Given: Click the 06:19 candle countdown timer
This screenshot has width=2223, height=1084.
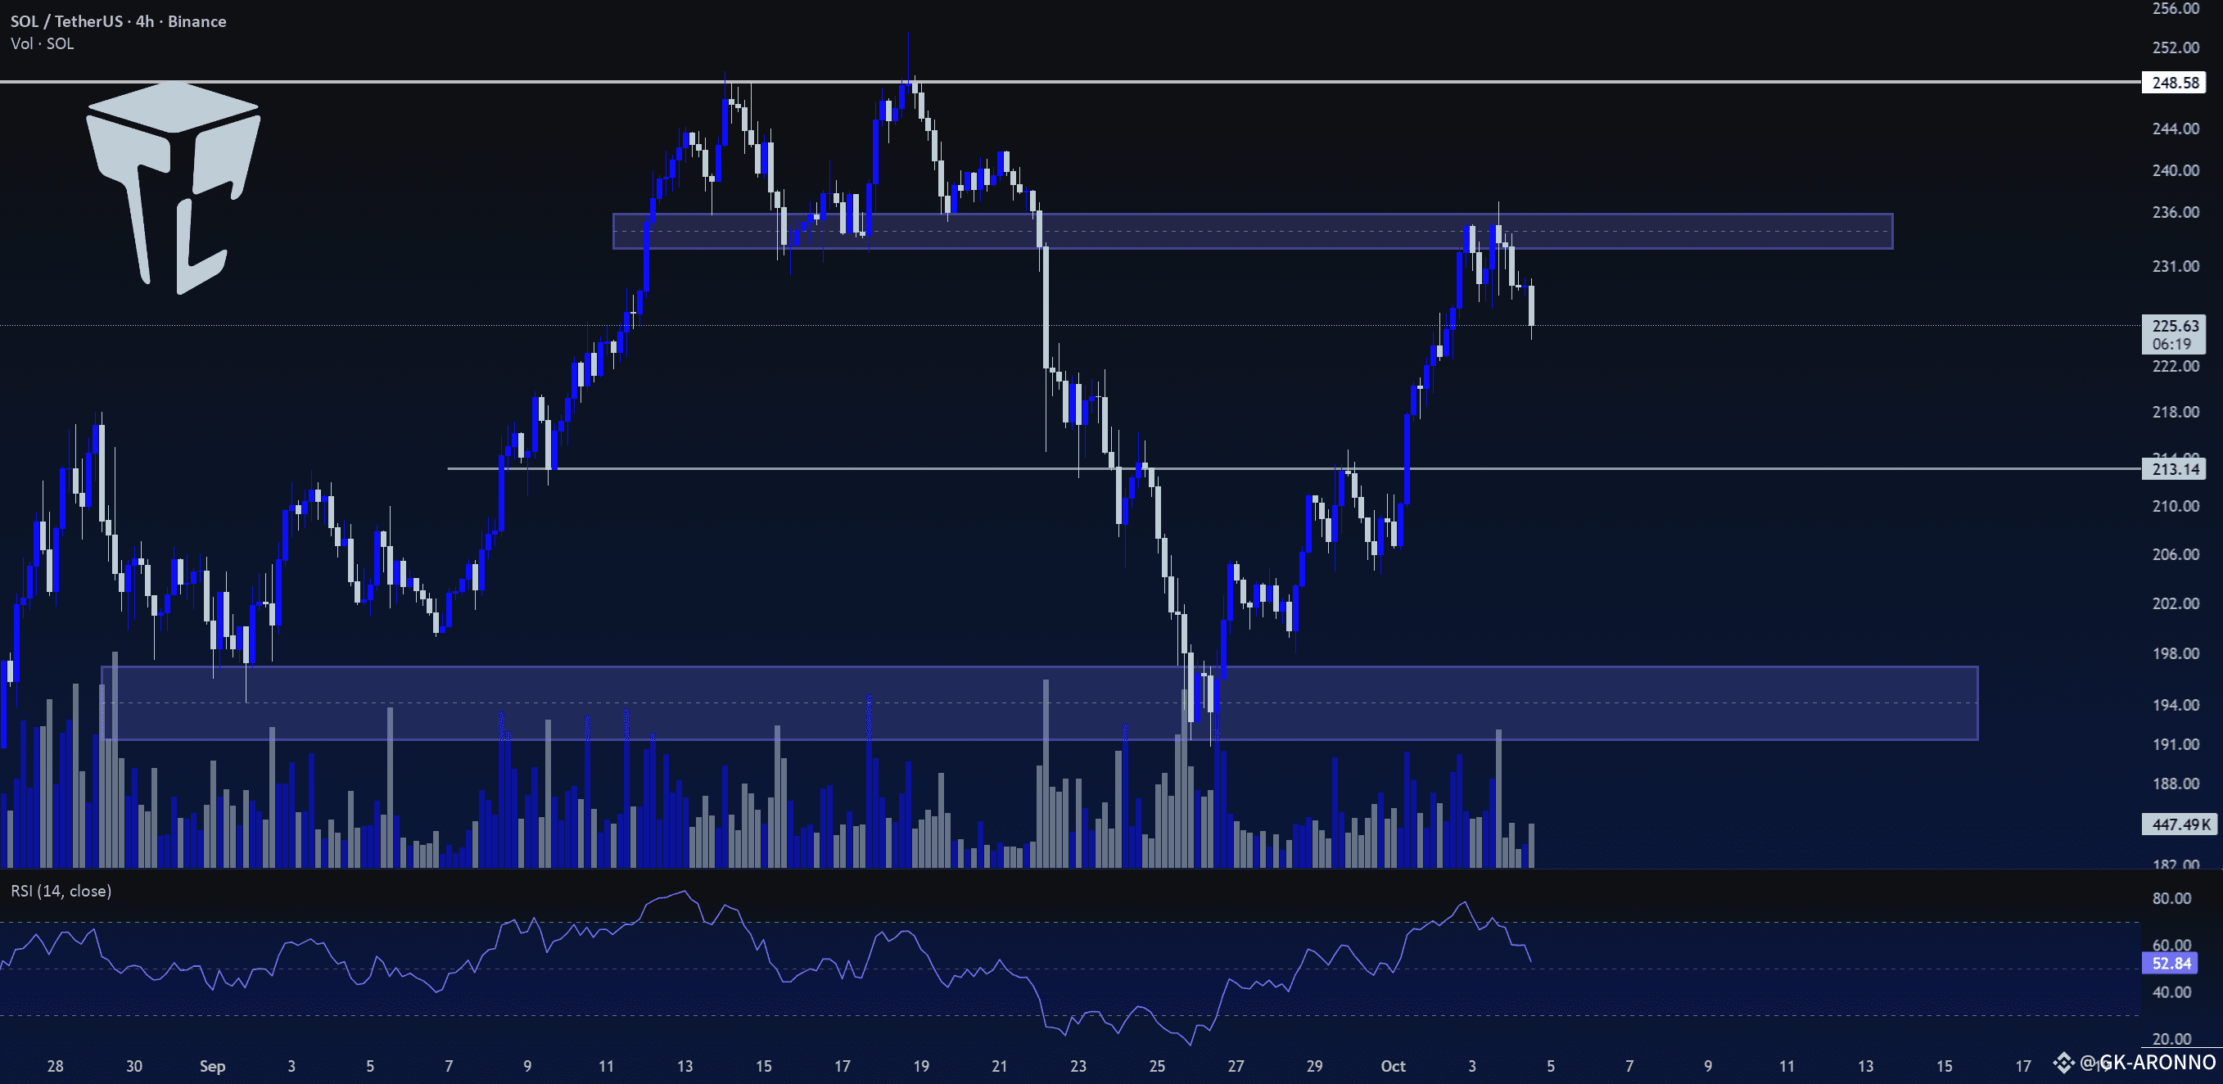Looking at the screenshot, I should coord(2171,345).
